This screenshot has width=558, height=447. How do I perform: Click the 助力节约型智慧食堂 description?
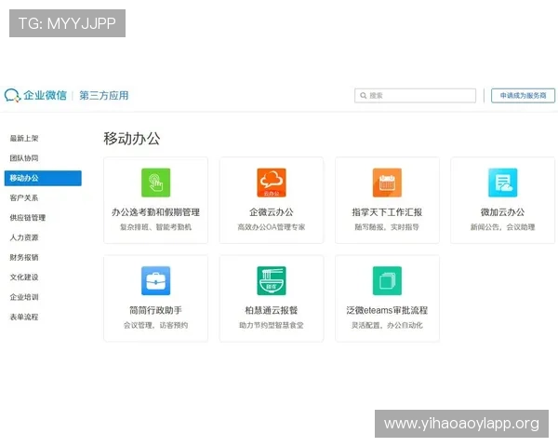pyautogui.click(x=272, y=325)
